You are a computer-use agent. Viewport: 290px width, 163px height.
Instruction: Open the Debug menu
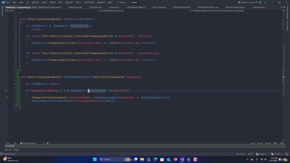53,2
